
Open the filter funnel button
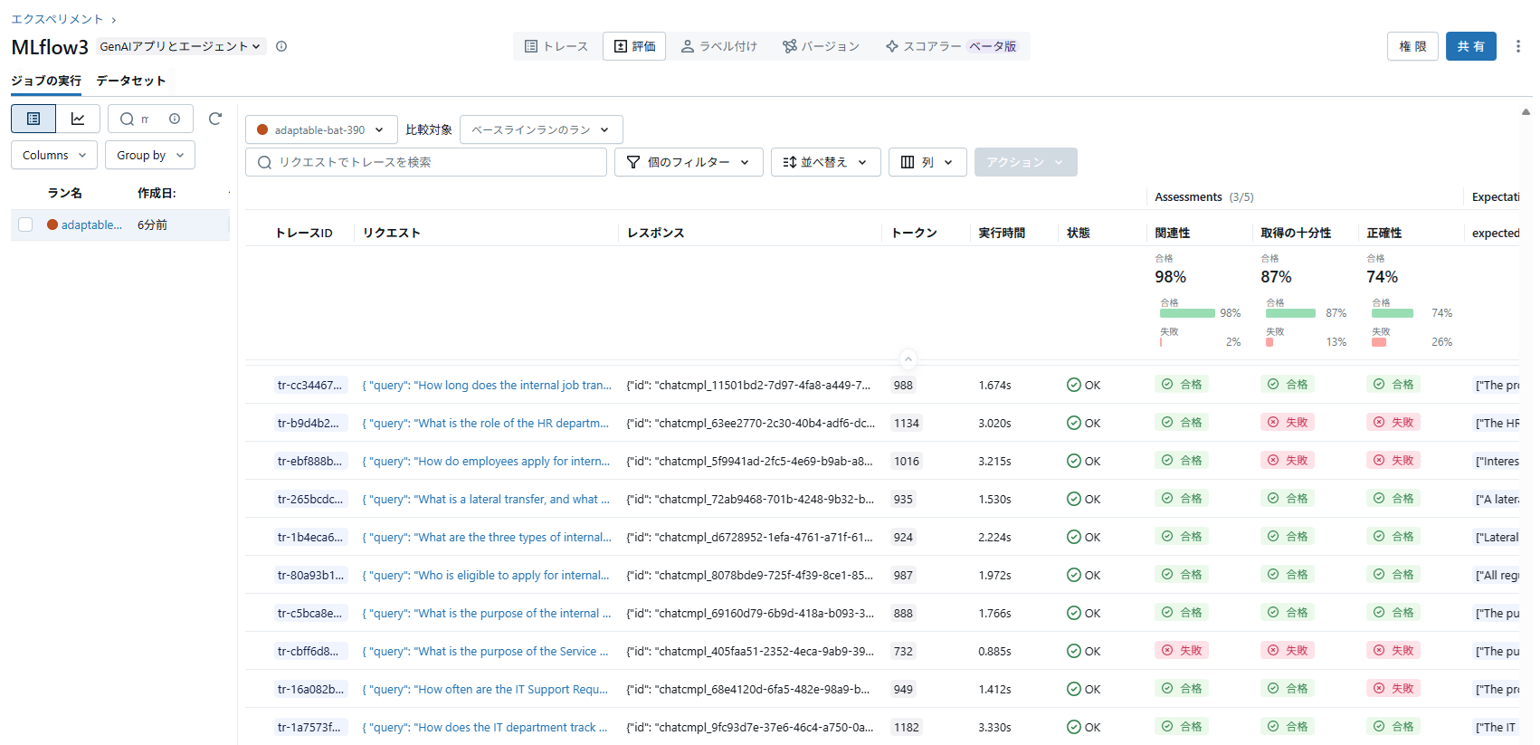point(689,162)
